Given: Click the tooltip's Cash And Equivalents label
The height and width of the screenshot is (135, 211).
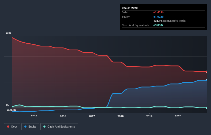Looking at the screenshot, I should click(135, 25).
